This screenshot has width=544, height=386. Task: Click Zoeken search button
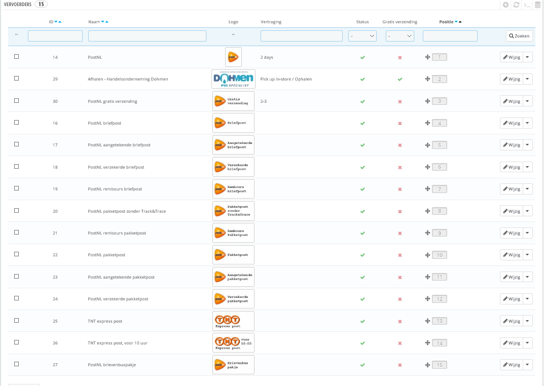point(519,36)
